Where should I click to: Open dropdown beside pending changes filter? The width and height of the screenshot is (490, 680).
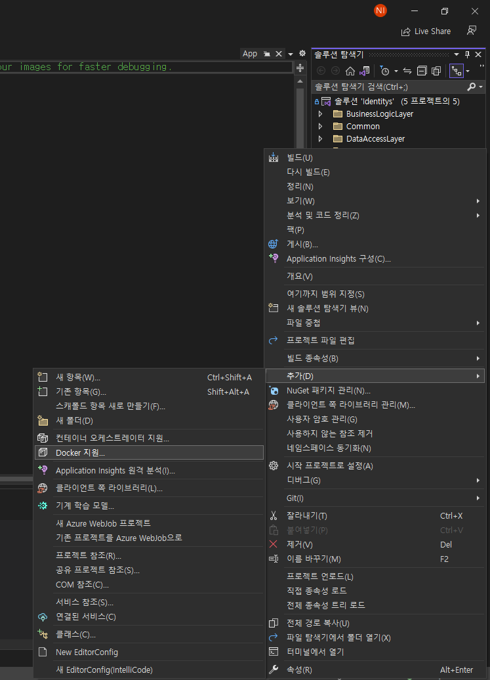click(396, 71)
